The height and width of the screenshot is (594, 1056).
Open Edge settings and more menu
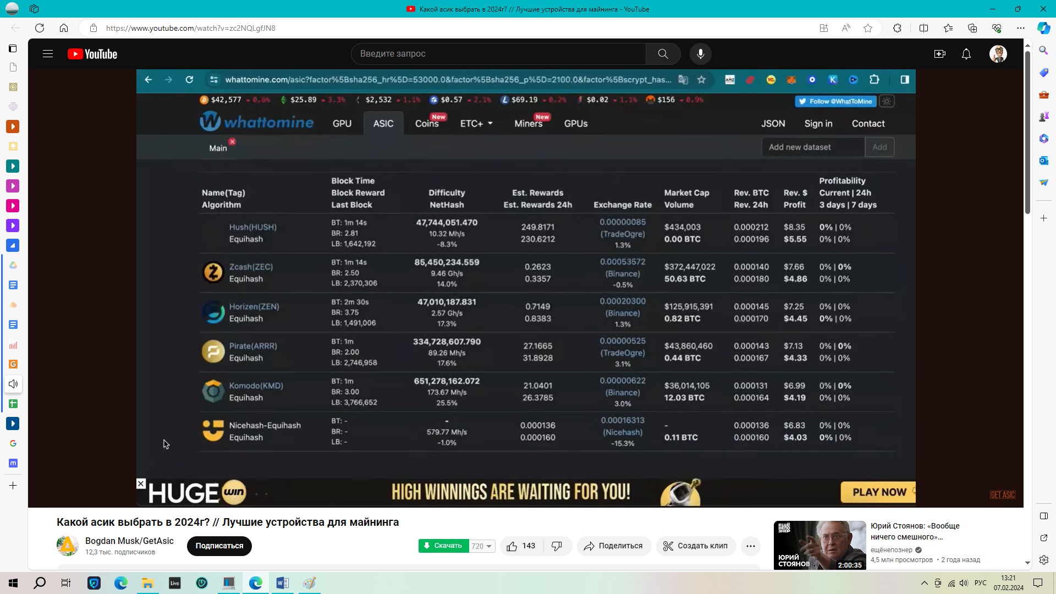[x=1021, y=28]
